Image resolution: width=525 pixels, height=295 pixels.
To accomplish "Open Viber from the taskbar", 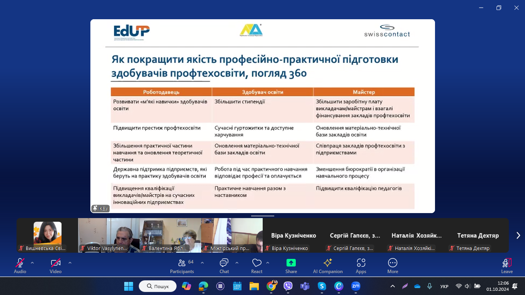I will click(x=288, y=286).
